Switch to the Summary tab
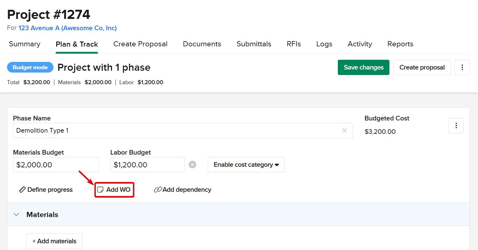This screenshot has width=478, height=250. (25, 44)
